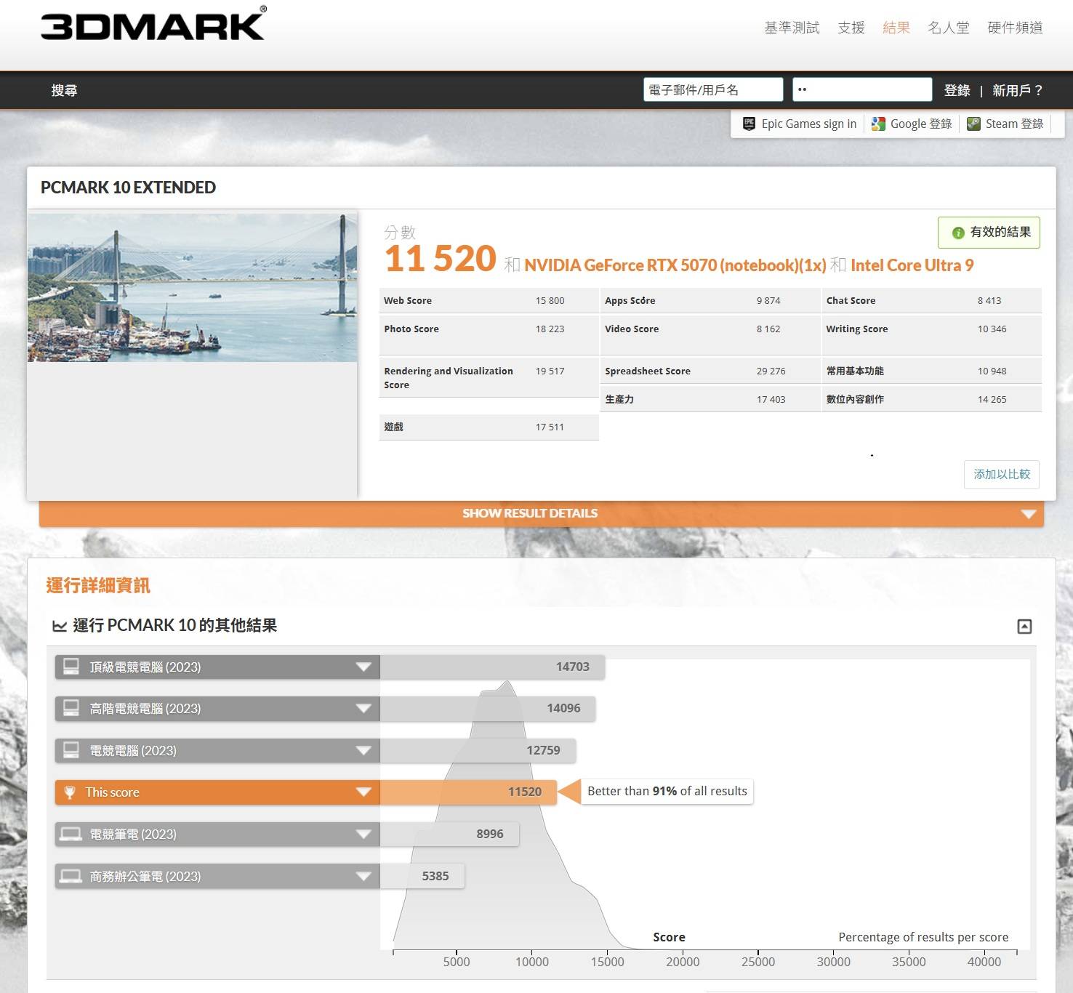Click the Google login icon

tap(878, 124)
